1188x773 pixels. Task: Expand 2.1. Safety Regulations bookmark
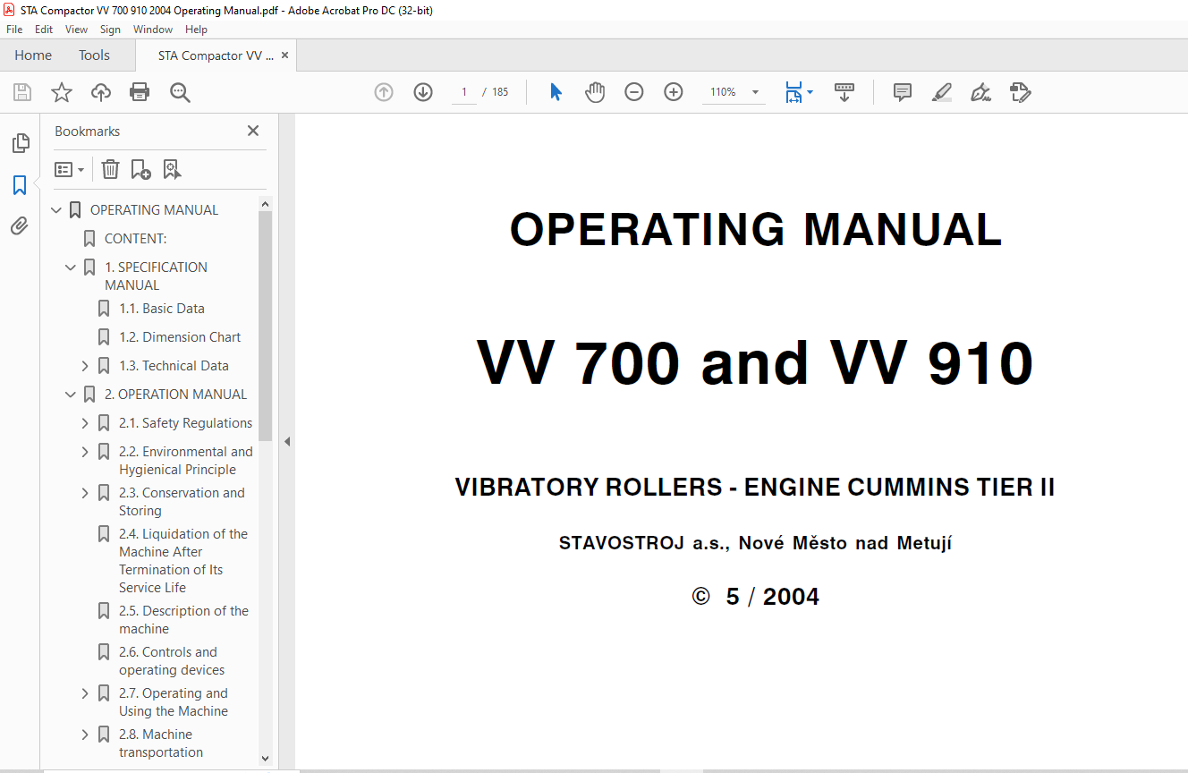coord(85,423)
